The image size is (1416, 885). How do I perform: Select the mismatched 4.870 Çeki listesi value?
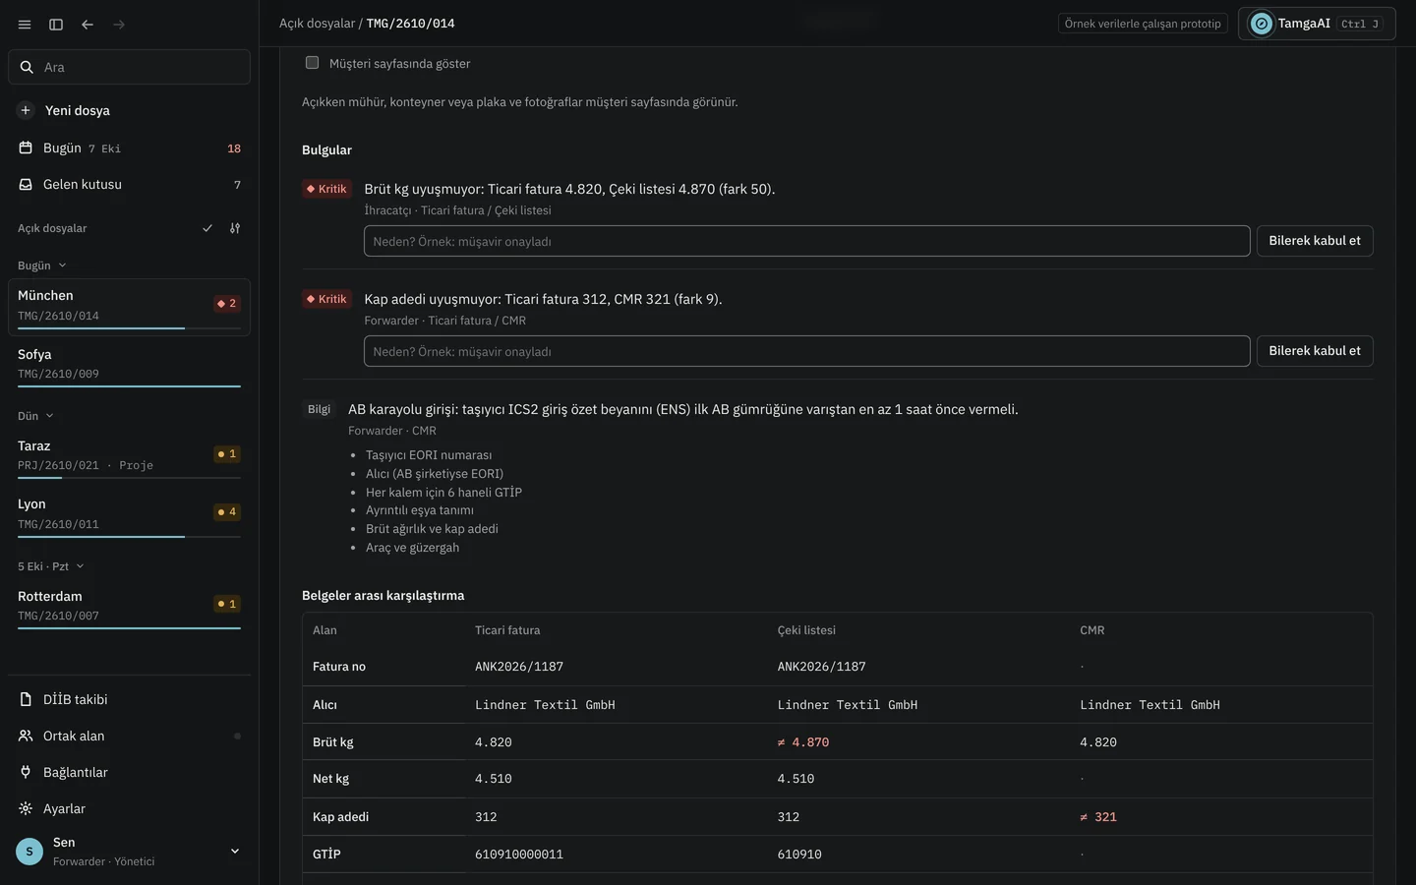click(x=803, y=742)
